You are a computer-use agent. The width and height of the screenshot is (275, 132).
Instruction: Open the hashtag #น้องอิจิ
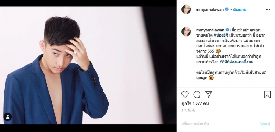pos(221,35)
